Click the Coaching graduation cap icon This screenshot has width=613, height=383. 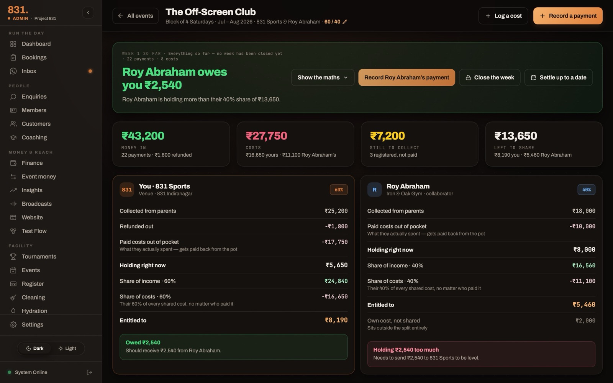pyautogui.click(x=13, y=137)
